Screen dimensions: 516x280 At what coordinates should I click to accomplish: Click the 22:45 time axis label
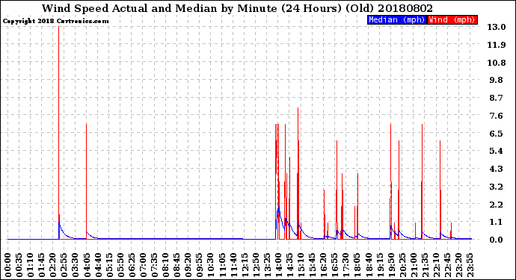pyautogui.click(x=449, y=265)
